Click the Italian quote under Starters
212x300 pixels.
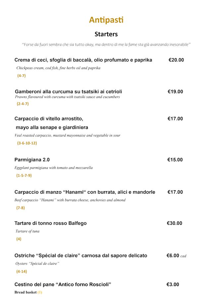pyautogui.click(x=106, y=44)
